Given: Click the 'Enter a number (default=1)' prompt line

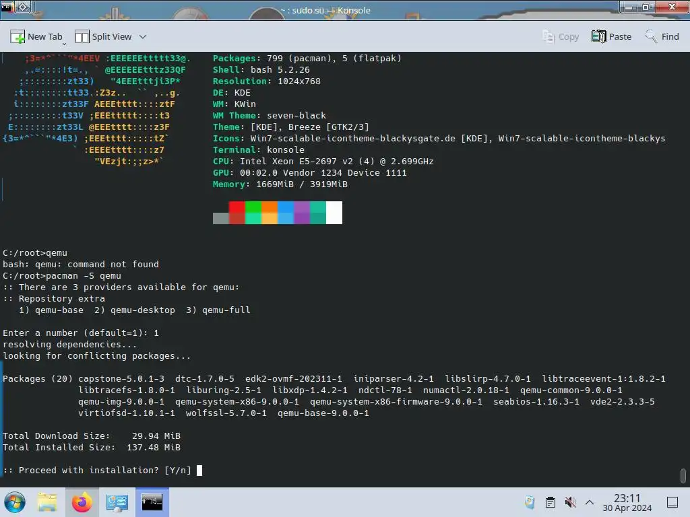Looking at the screenshot, I should pos(81,333).
